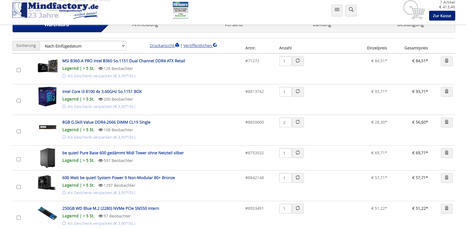Click the total price € 56,60

tap(420, 122)
